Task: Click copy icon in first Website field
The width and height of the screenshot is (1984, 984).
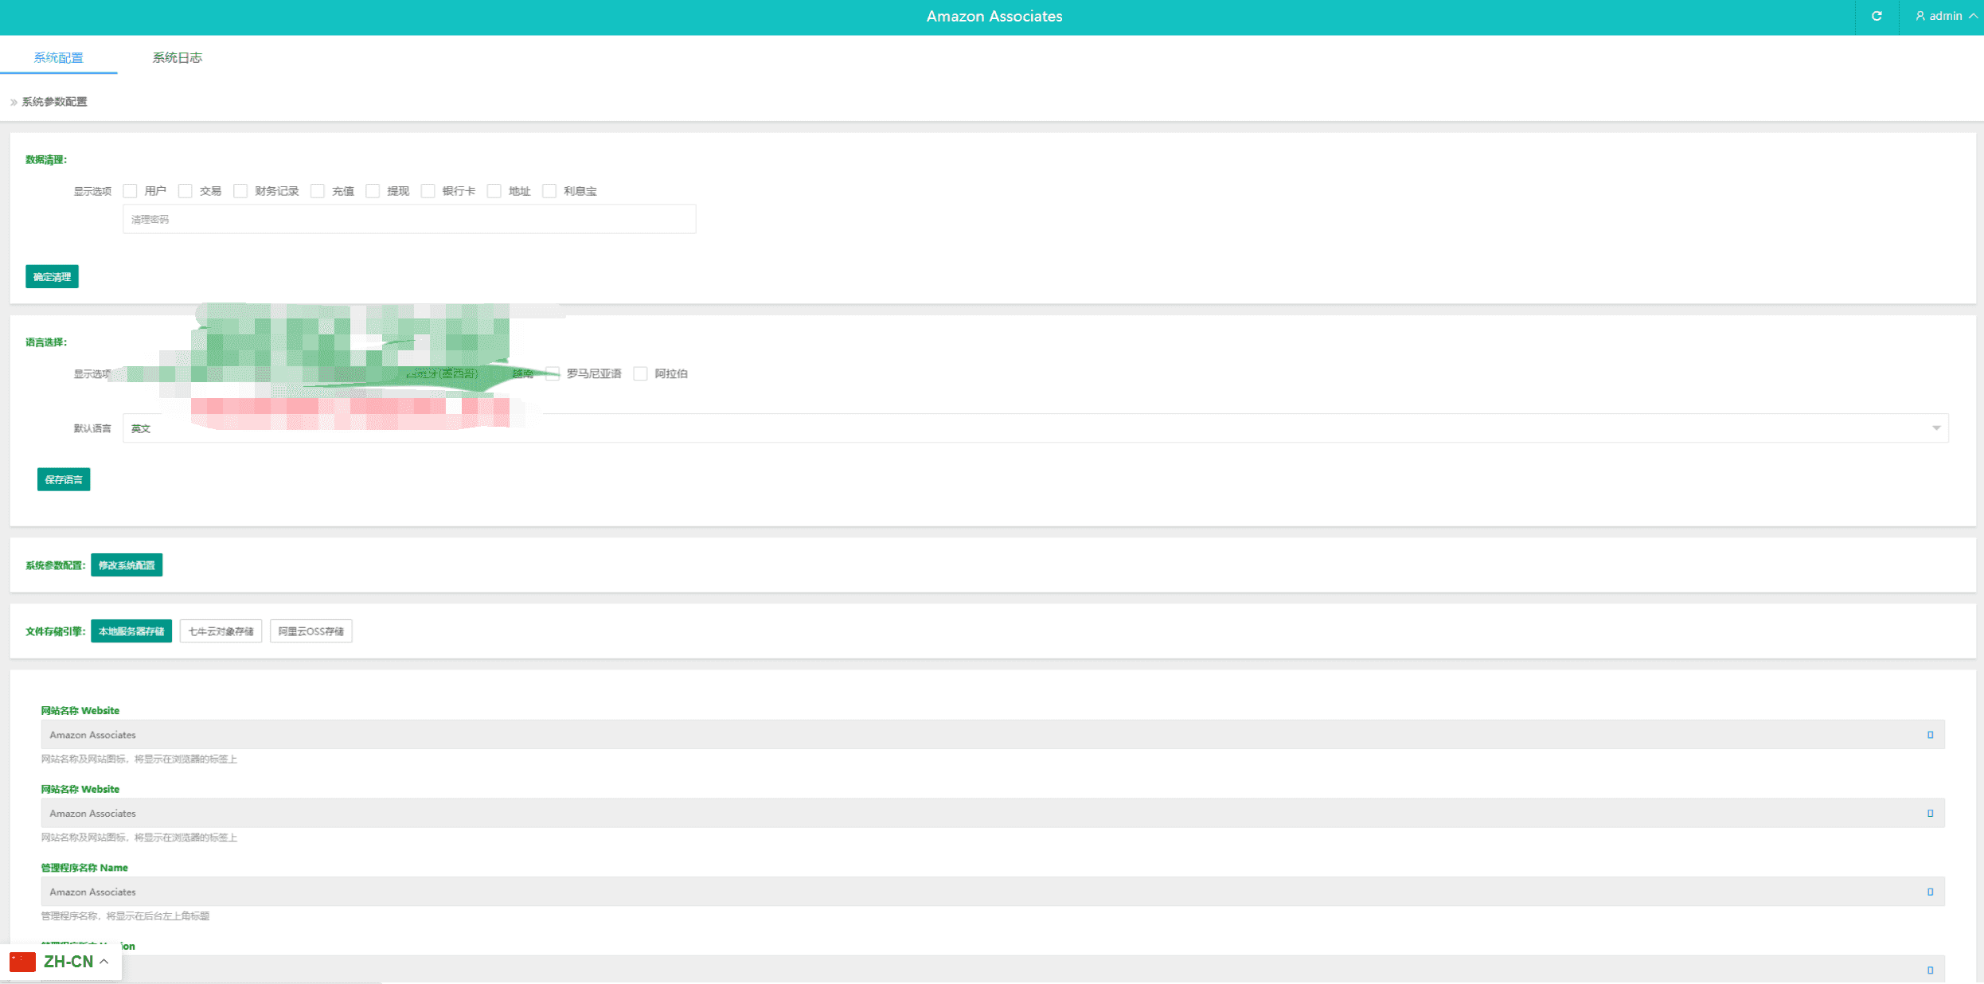Action: click(1930, 735)
